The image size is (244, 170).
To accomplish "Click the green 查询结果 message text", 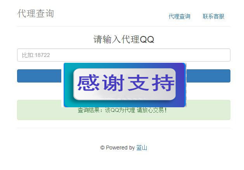I will pos(122,110).
